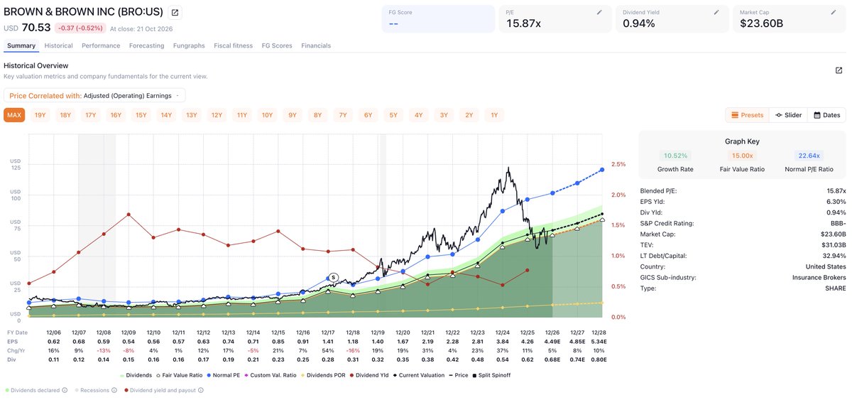The width and height of the screenshot is (852, 405).
Task: Choose the 12Y time range
Action: 217,115
